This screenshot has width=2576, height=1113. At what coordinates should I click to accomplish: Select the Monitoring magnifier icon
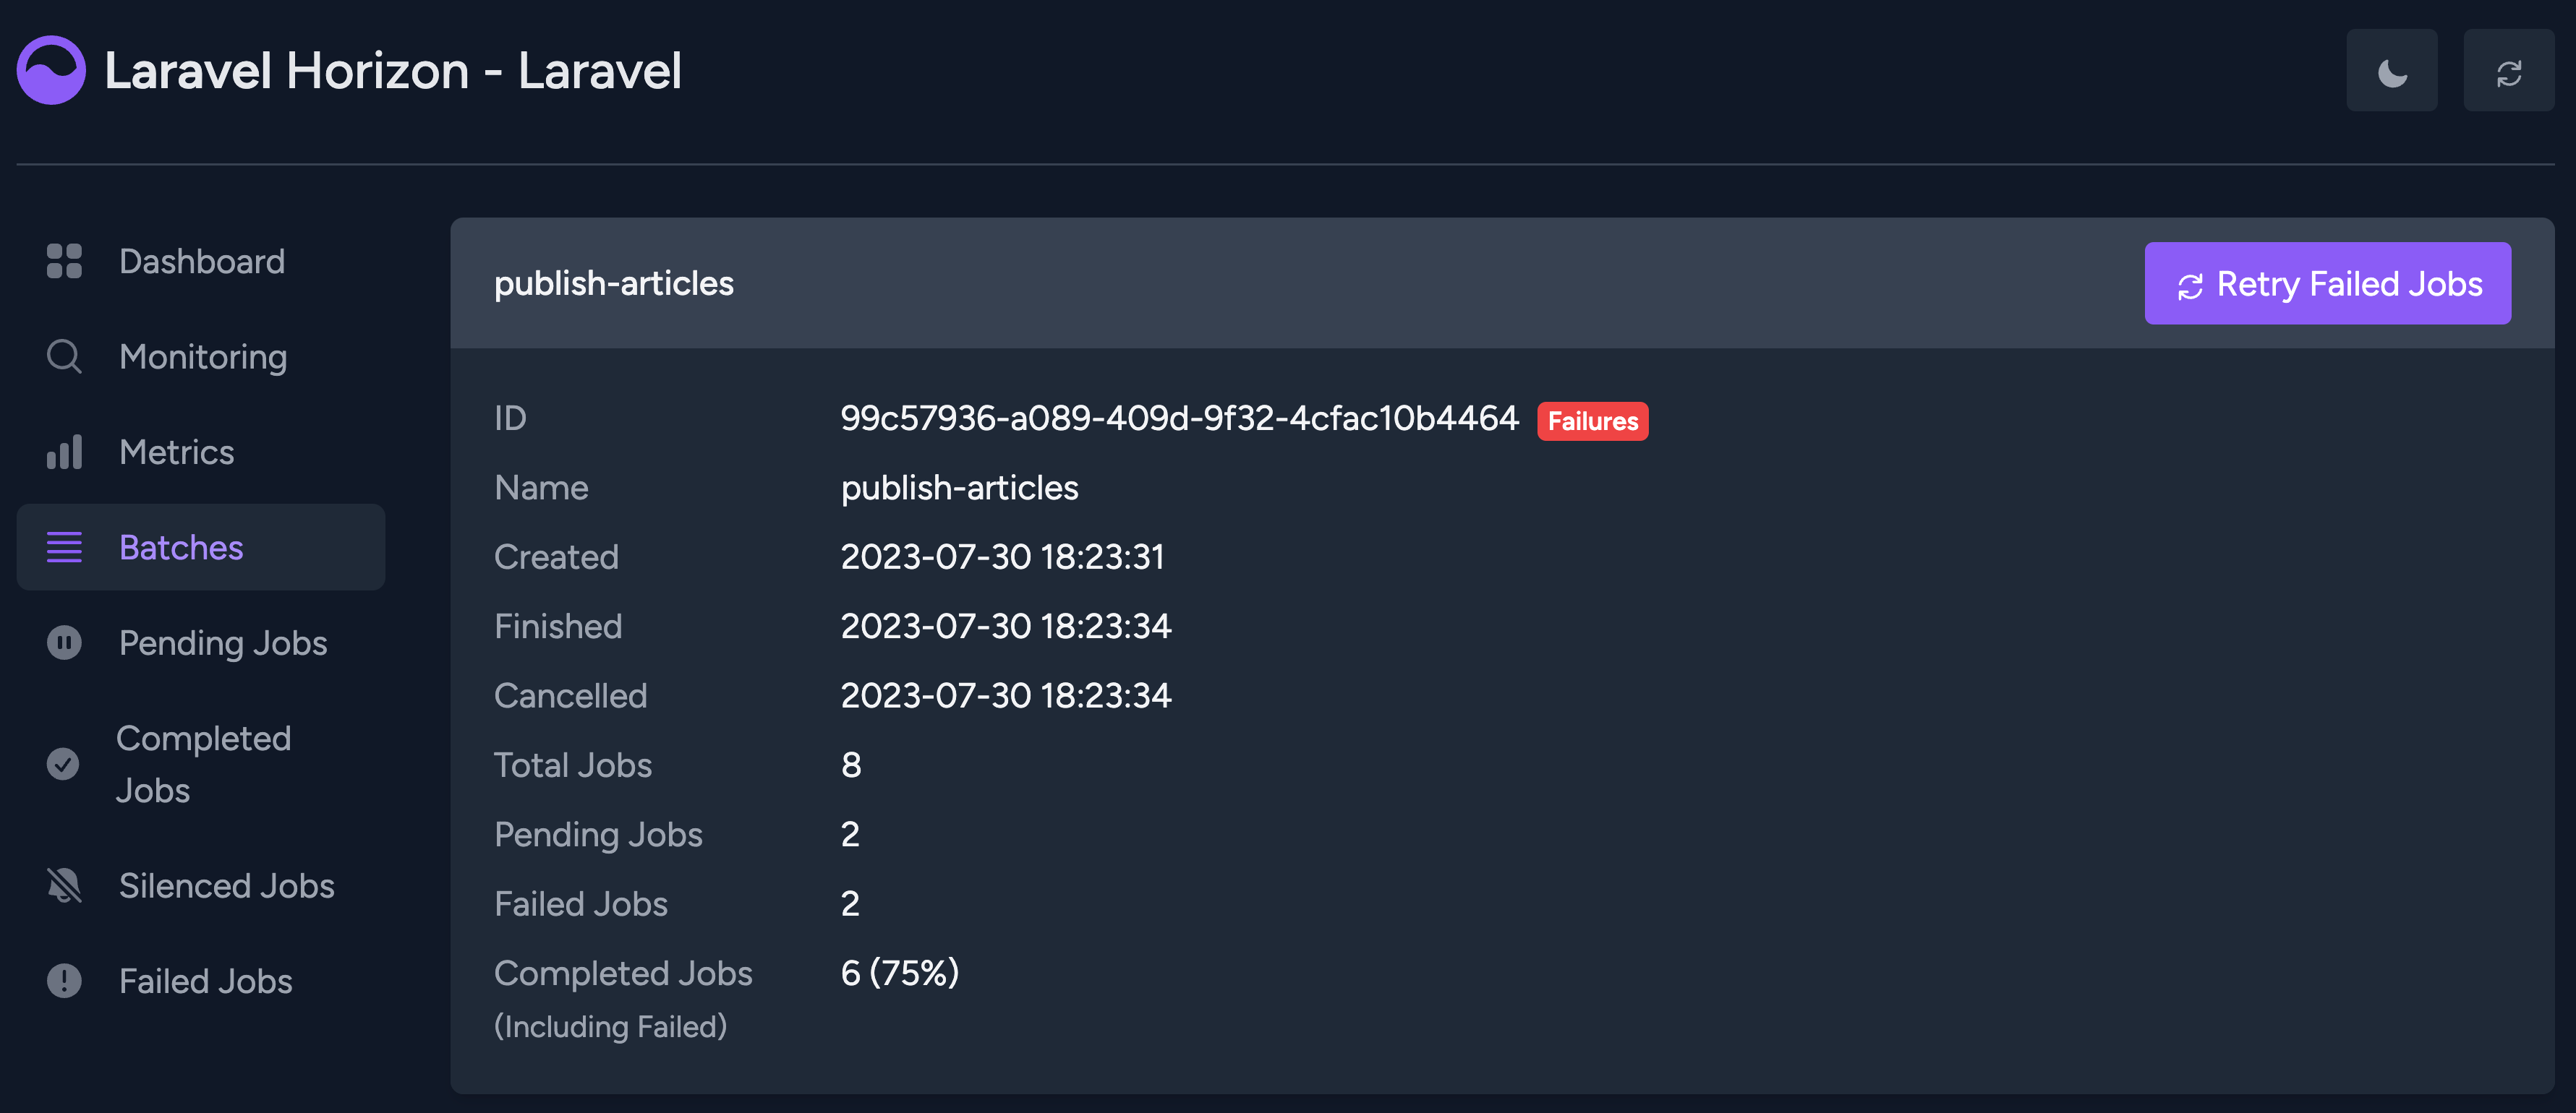point(64,357)
